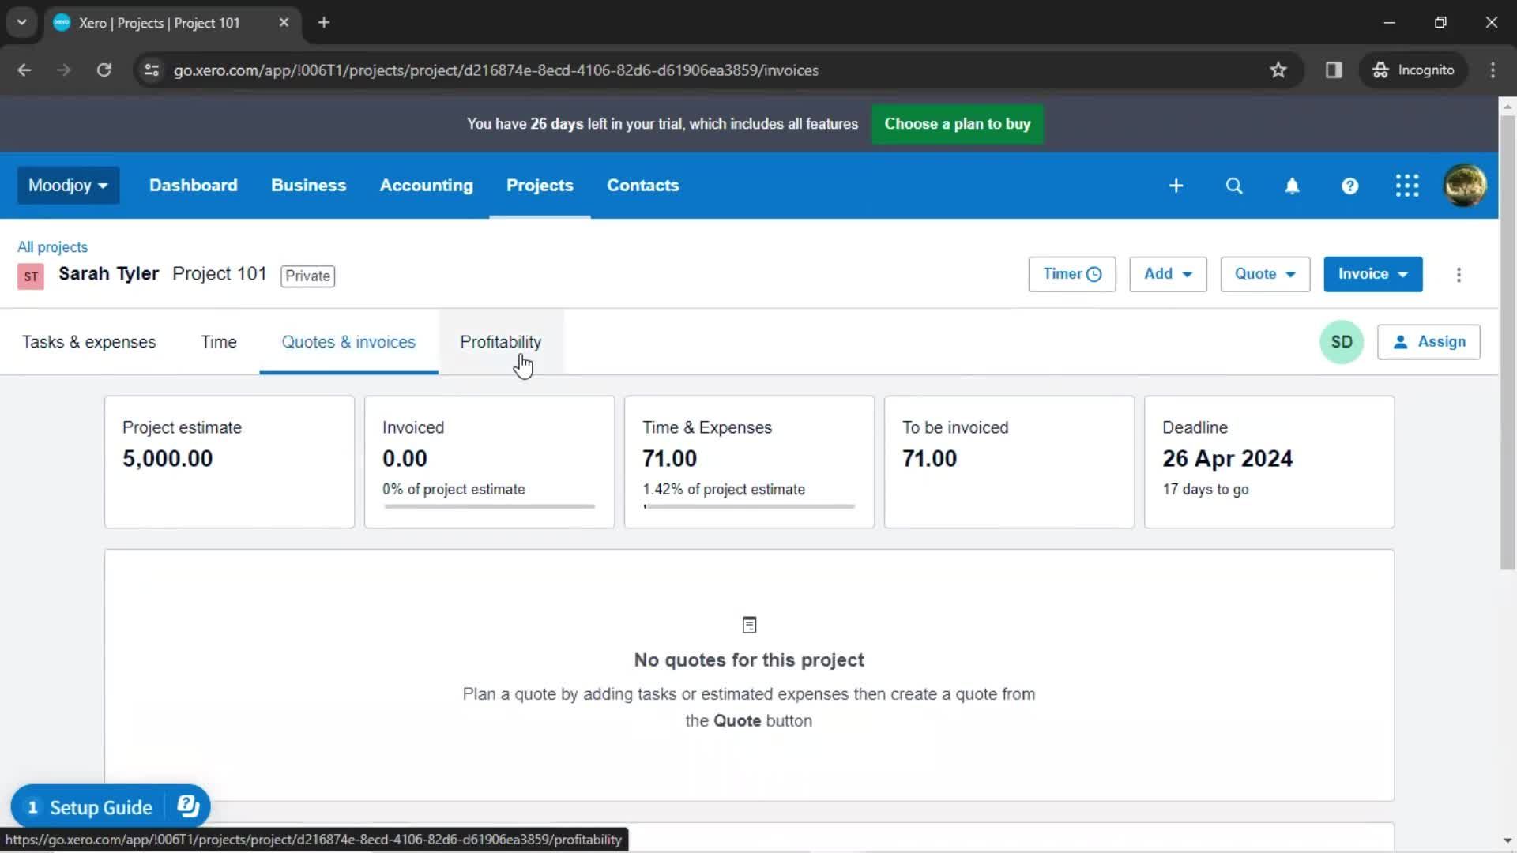This screenshot has width=1517, height=853.
Task: Click the Incognito indicator
Action: pyautogui.click(x=1413, y=70)
